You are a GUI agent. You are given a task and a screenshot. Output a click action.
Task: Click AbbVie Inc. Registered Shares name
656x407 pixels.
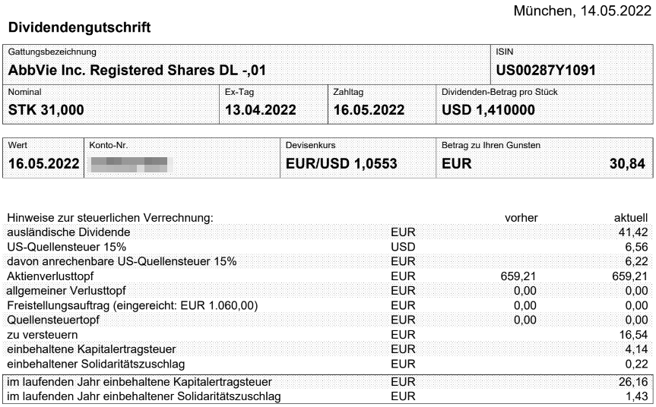click(x=137, y=70)
